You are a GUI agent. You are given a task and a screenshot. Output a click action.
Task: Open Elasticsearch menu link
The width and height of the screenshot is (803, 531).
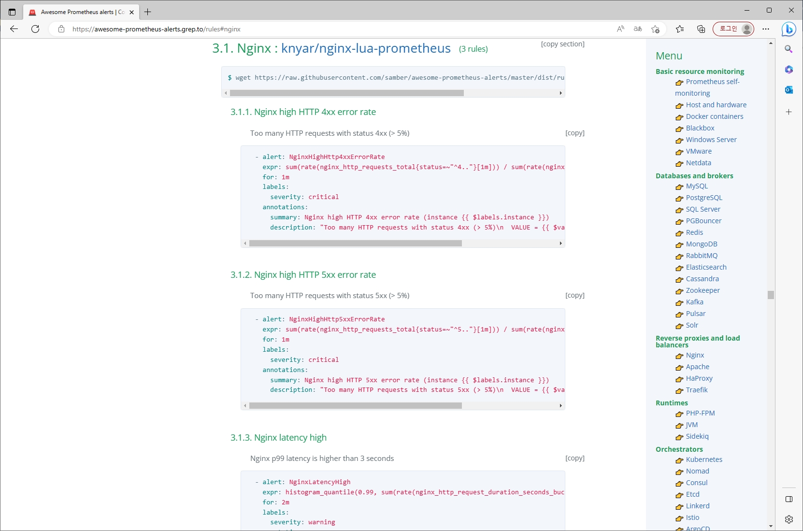point(706,267)
